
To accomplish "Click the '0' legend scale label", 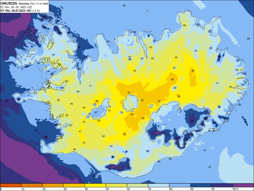I will tap(1, 189).
